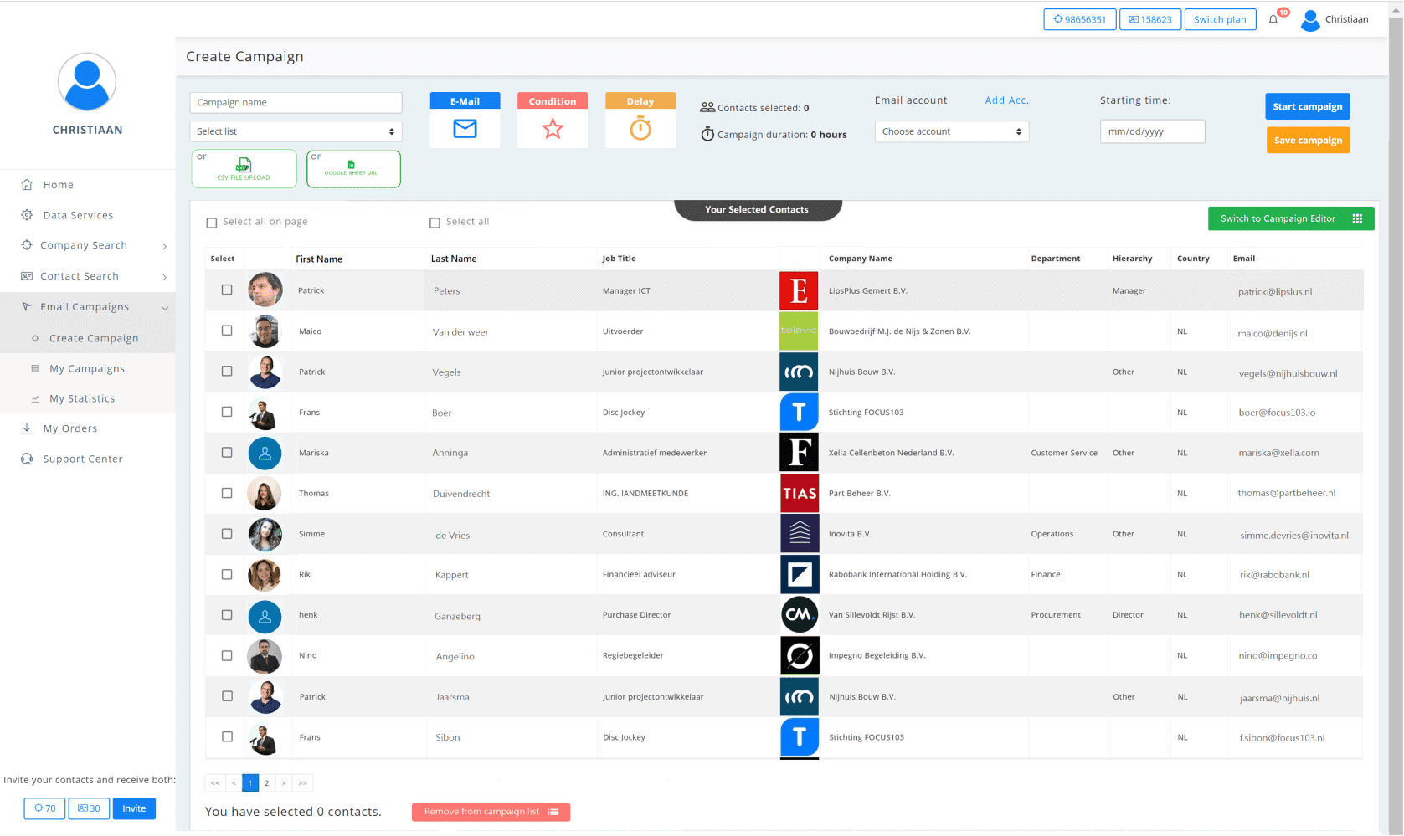Open the notifications bell
Image resolution: width=1404 pixels, height=836 pixels.
point(1273,19)
